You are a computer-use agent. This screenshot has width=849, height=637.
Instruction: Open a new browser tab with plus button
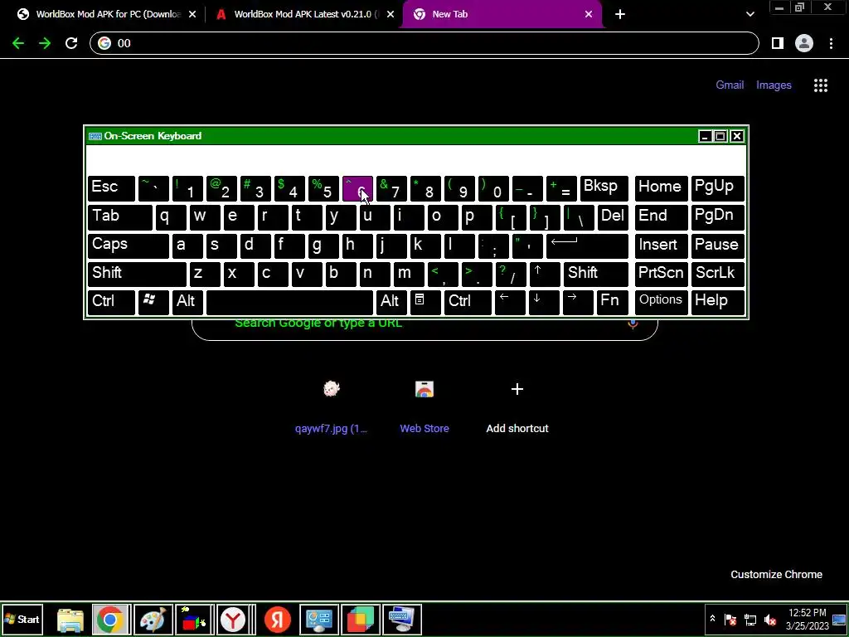click(x=620, y=14)
